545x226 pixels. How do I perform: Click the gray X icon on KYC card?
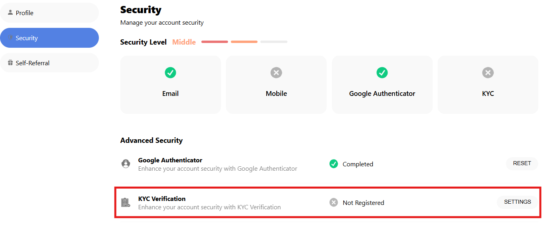point(488,72)
